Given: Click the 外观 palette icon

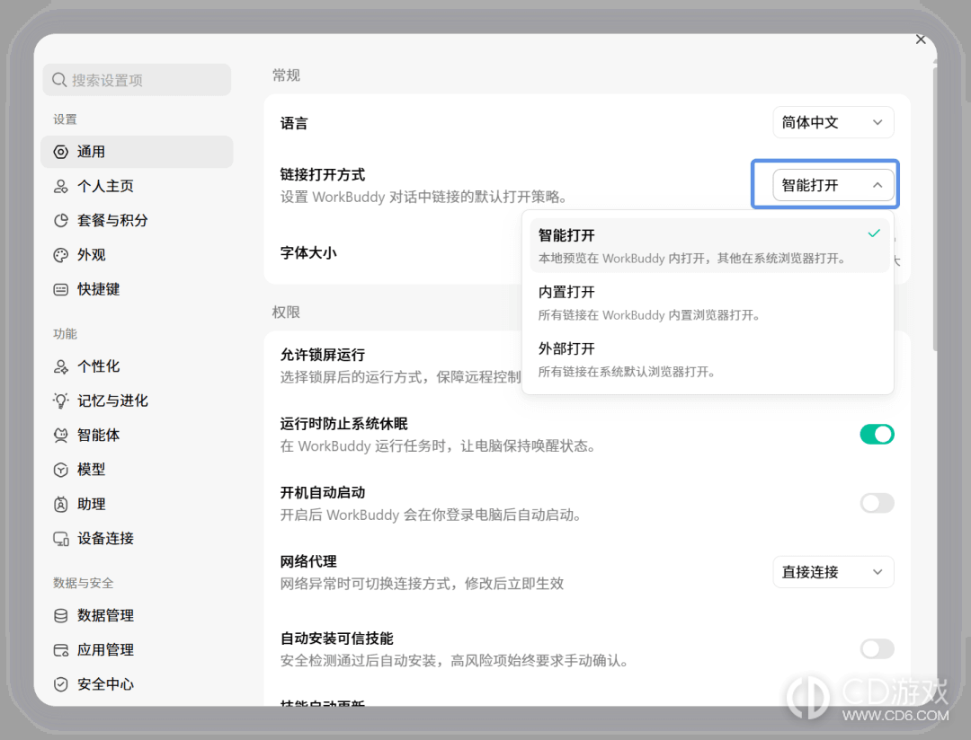Looking at the screenshot, I should (61, 255).
